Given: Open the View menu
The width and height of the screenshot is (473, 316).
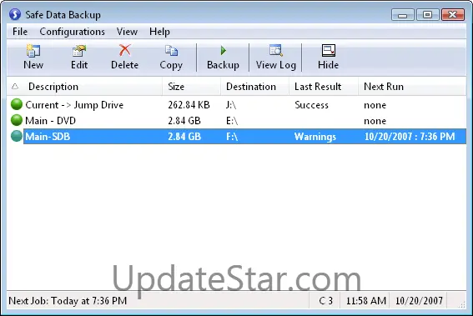Looking at the screenshot, I should point(127,32).
